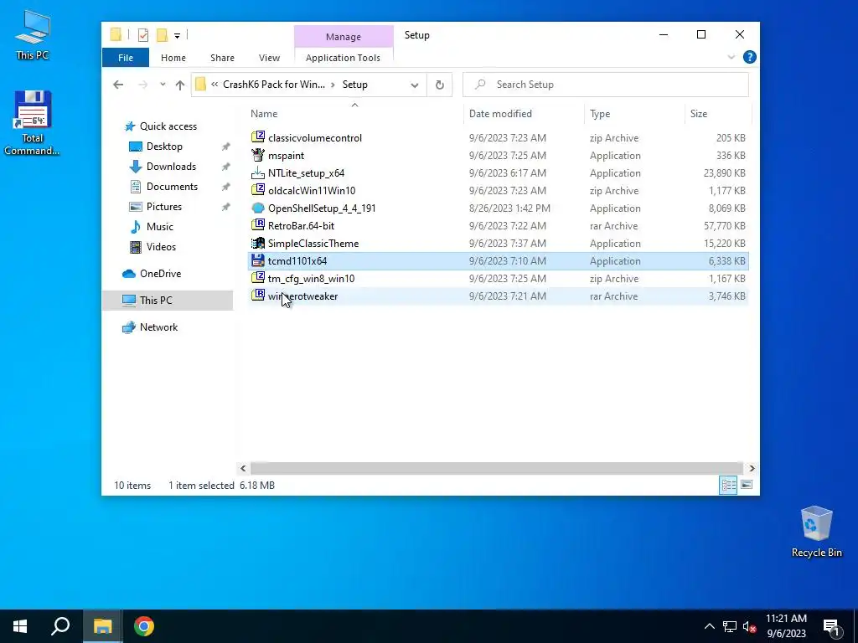Switch to Large icons view layout
This screenshot has width=858, height=643.
pyautogui.click(x=747, y=485)
